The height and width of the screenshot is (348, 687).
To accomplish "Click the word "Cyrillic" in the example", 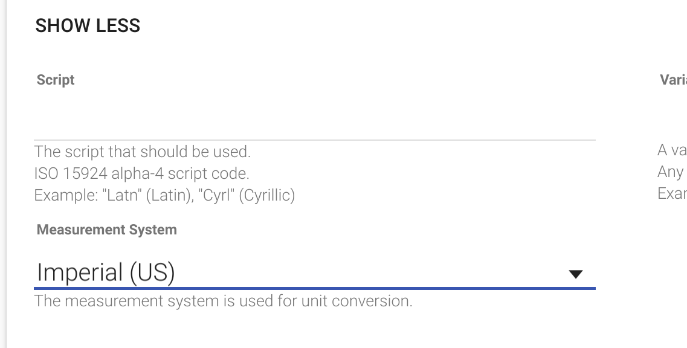I will click(x=267, y=195).
